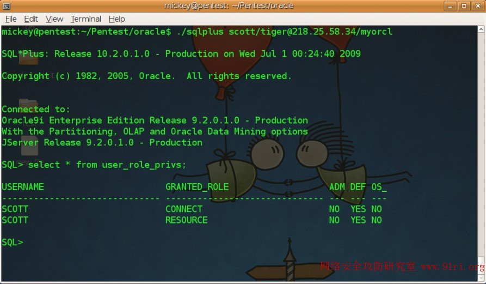Click the Copyright (c) 1982, 2005 line
This screenshot has width=486, height=284.
[146, 76]
